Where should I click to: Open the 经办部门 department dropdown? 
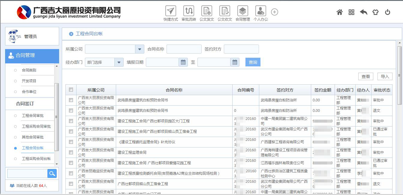[x=119, y=62]
